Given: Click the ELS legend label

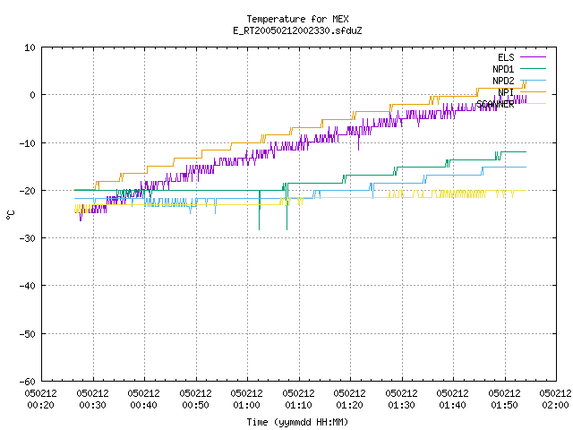Looking at the screenshot, I should pos(506,57).
